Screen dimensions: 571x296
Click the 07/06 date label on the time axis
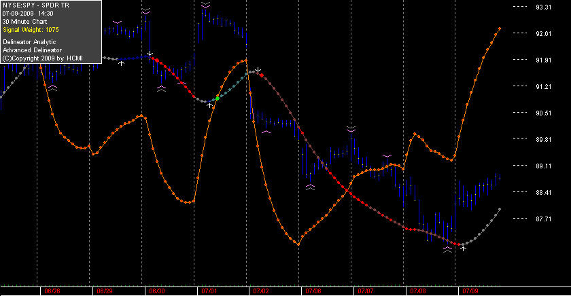pyautogui.click(x=313, y=291)
